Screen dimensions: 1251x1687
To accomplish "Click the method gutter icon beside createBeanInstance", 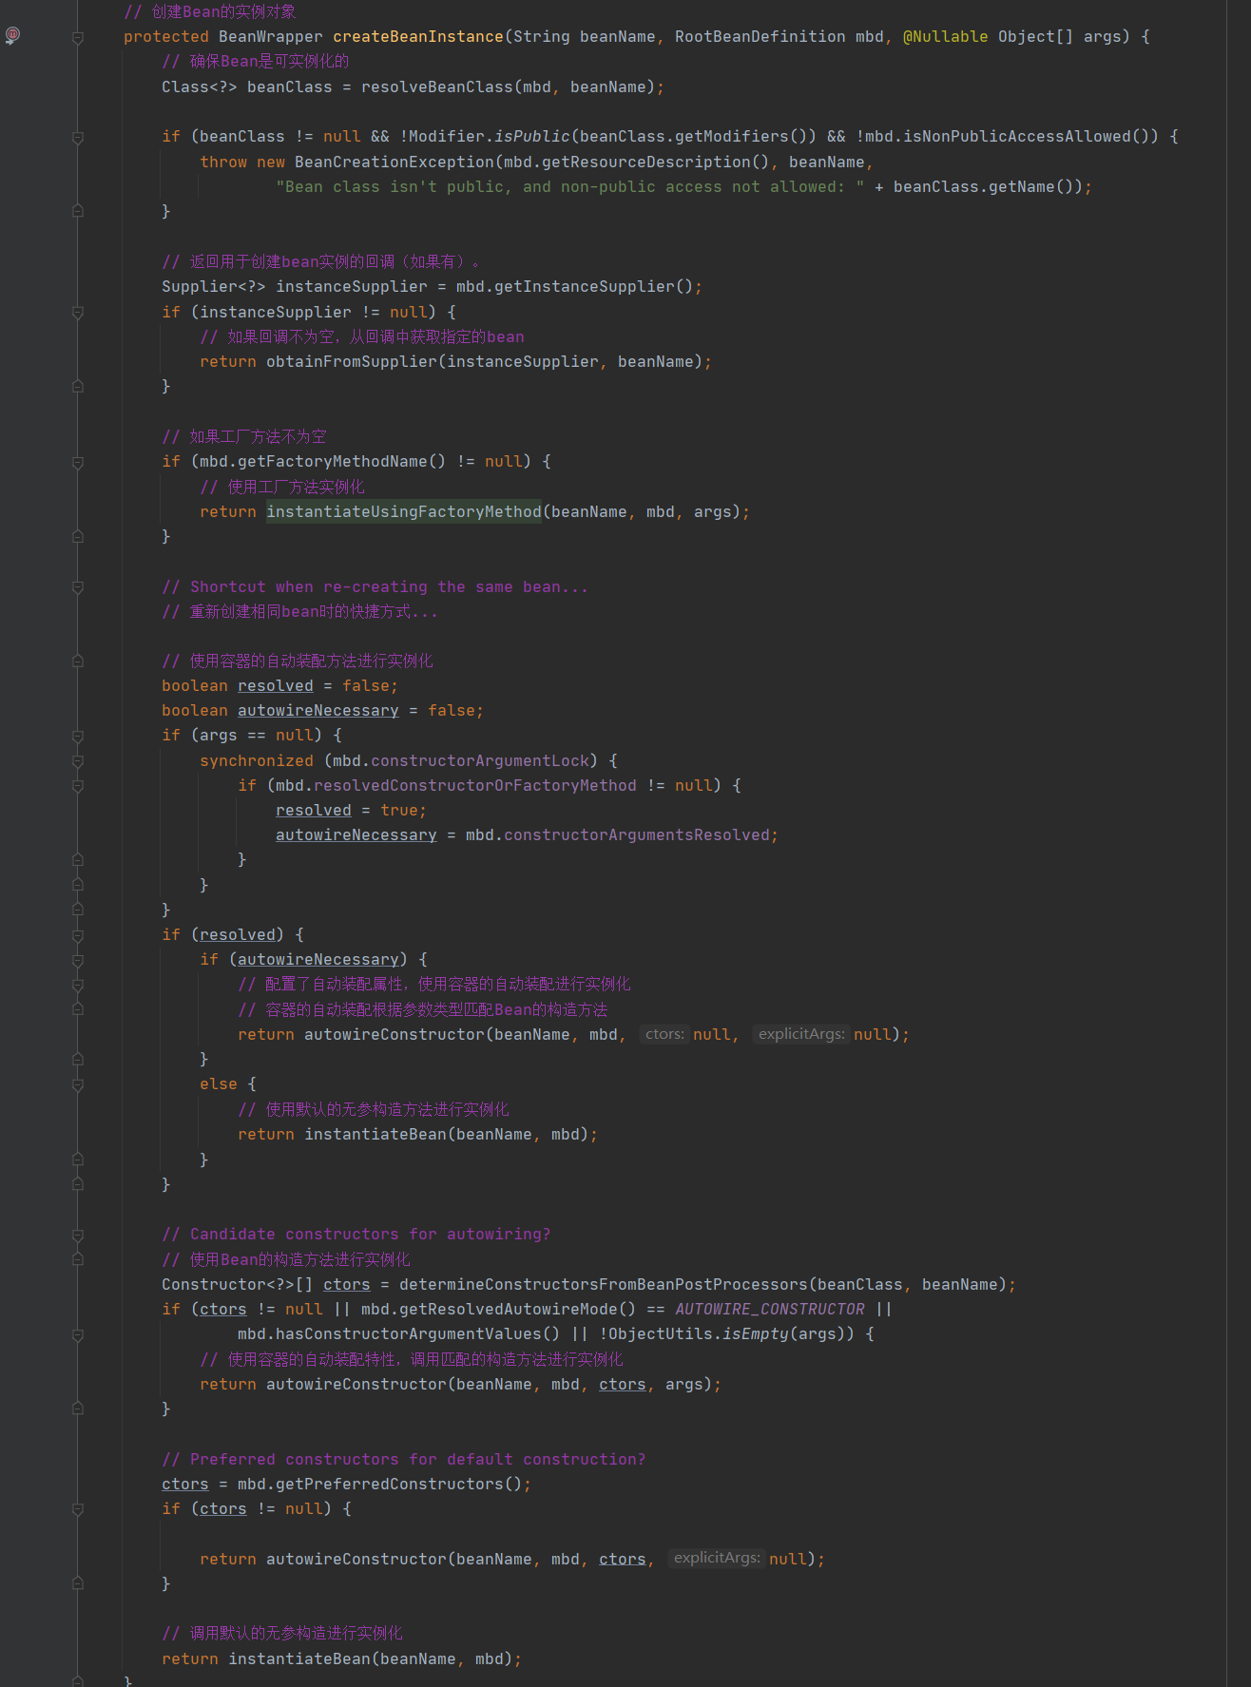I will pyautogui.click(x=12, y=35).
